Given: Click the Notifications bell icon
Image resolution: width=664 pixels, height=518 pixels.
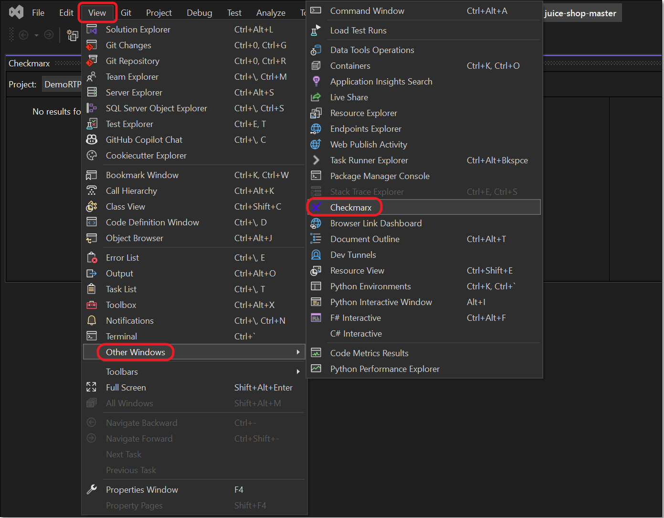Looking at the screenshot, I should (x=92, y=320).
